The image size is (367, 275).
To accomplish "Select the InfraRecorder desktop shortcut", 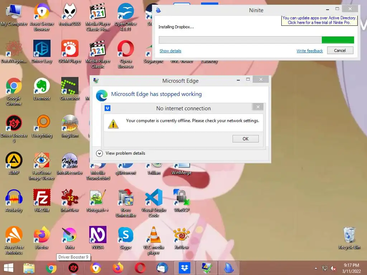I will point(70,163).
